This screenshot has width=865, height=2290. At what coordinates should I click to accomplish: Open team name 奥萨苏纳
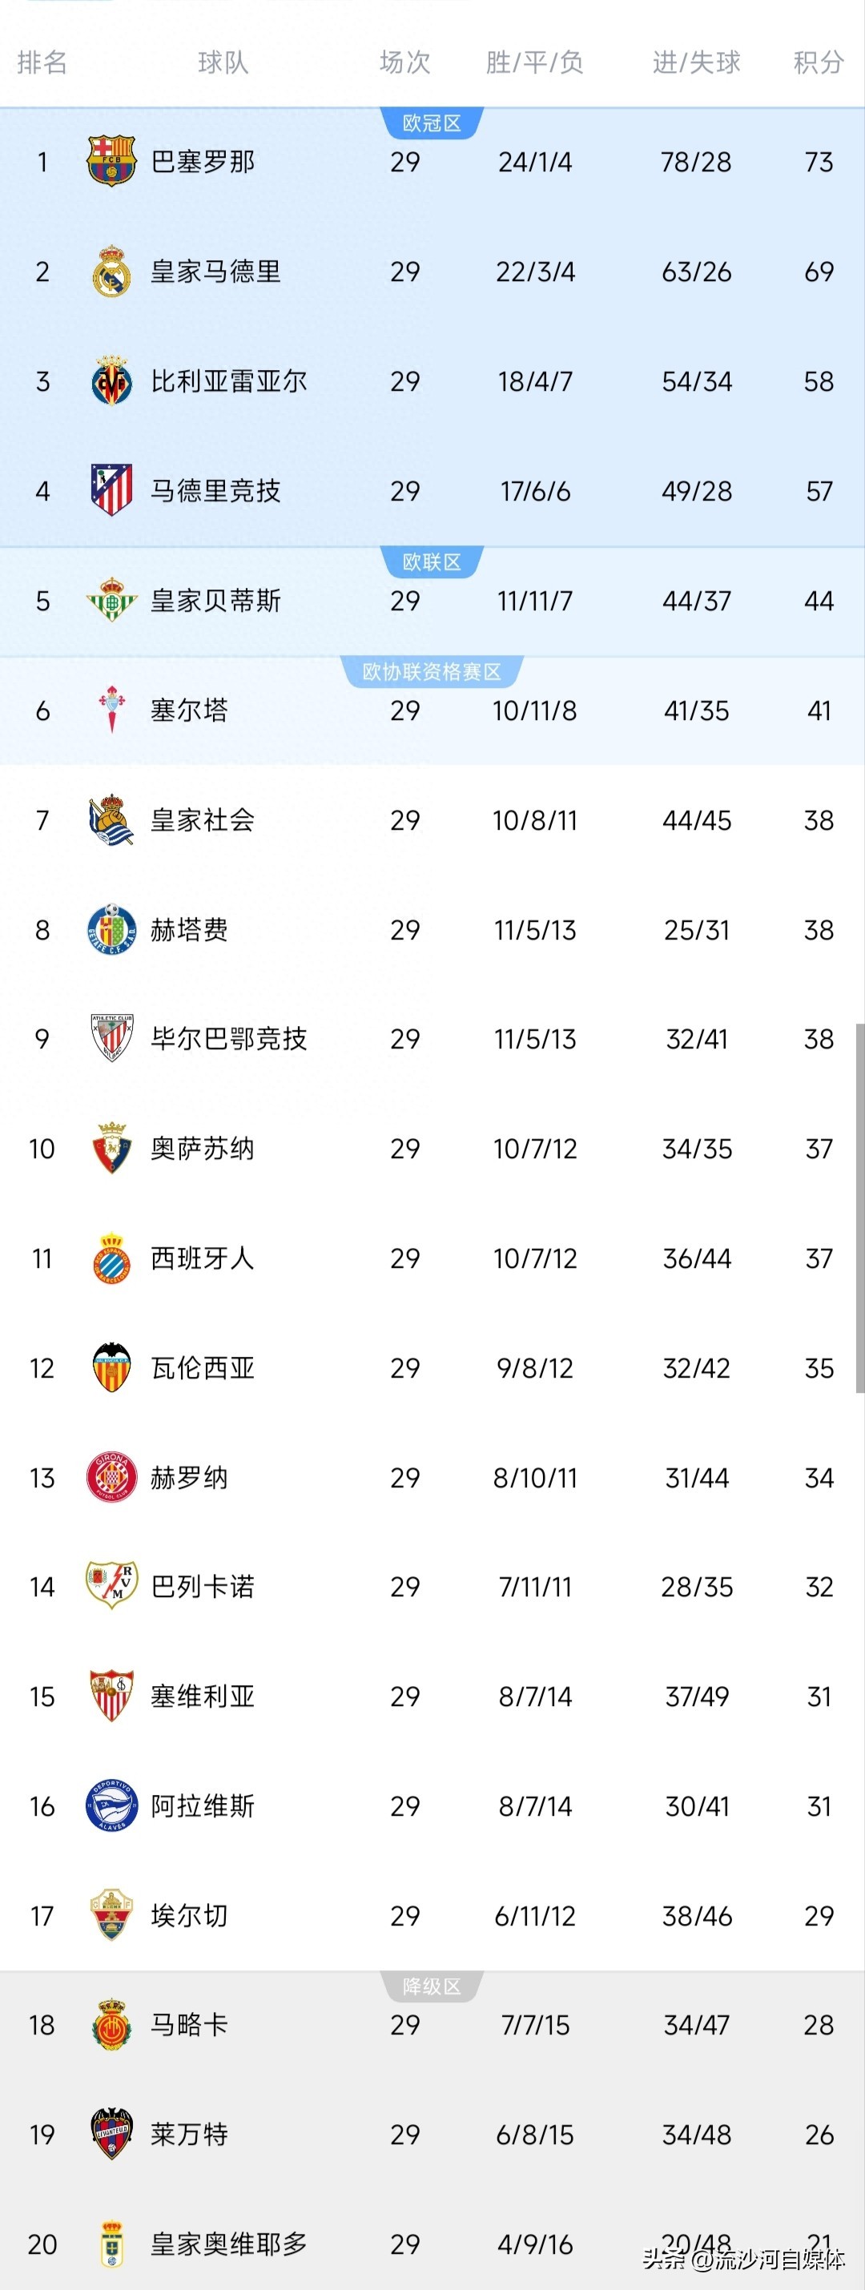click(203, 1149)
